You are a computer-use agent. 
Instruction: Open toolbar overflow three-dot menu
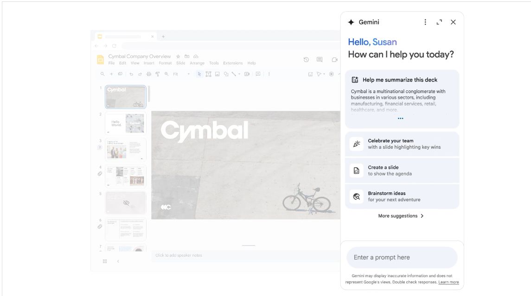269,74
